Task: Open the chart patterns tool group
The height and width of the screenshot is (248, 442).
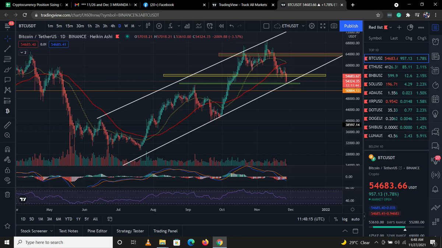Action: pos(7,90)
